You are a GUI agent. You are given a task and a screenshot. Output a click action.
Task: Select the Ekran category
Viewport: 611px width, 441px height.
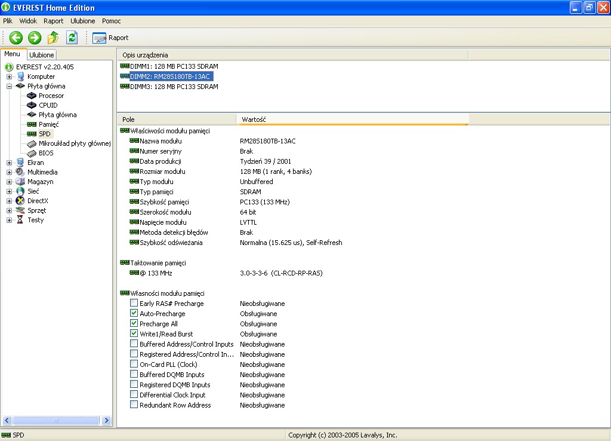tap(35, 163)
